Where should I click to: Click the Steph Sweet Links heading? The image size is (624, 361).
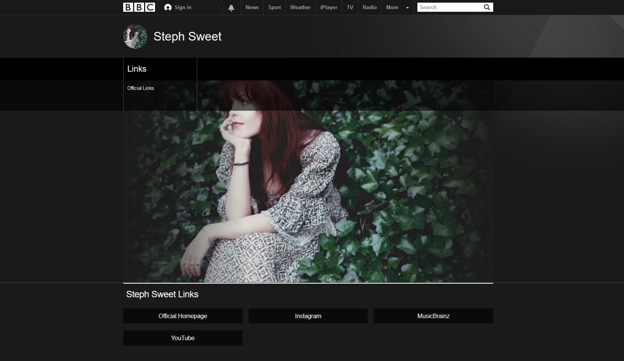tap(162, 294)
